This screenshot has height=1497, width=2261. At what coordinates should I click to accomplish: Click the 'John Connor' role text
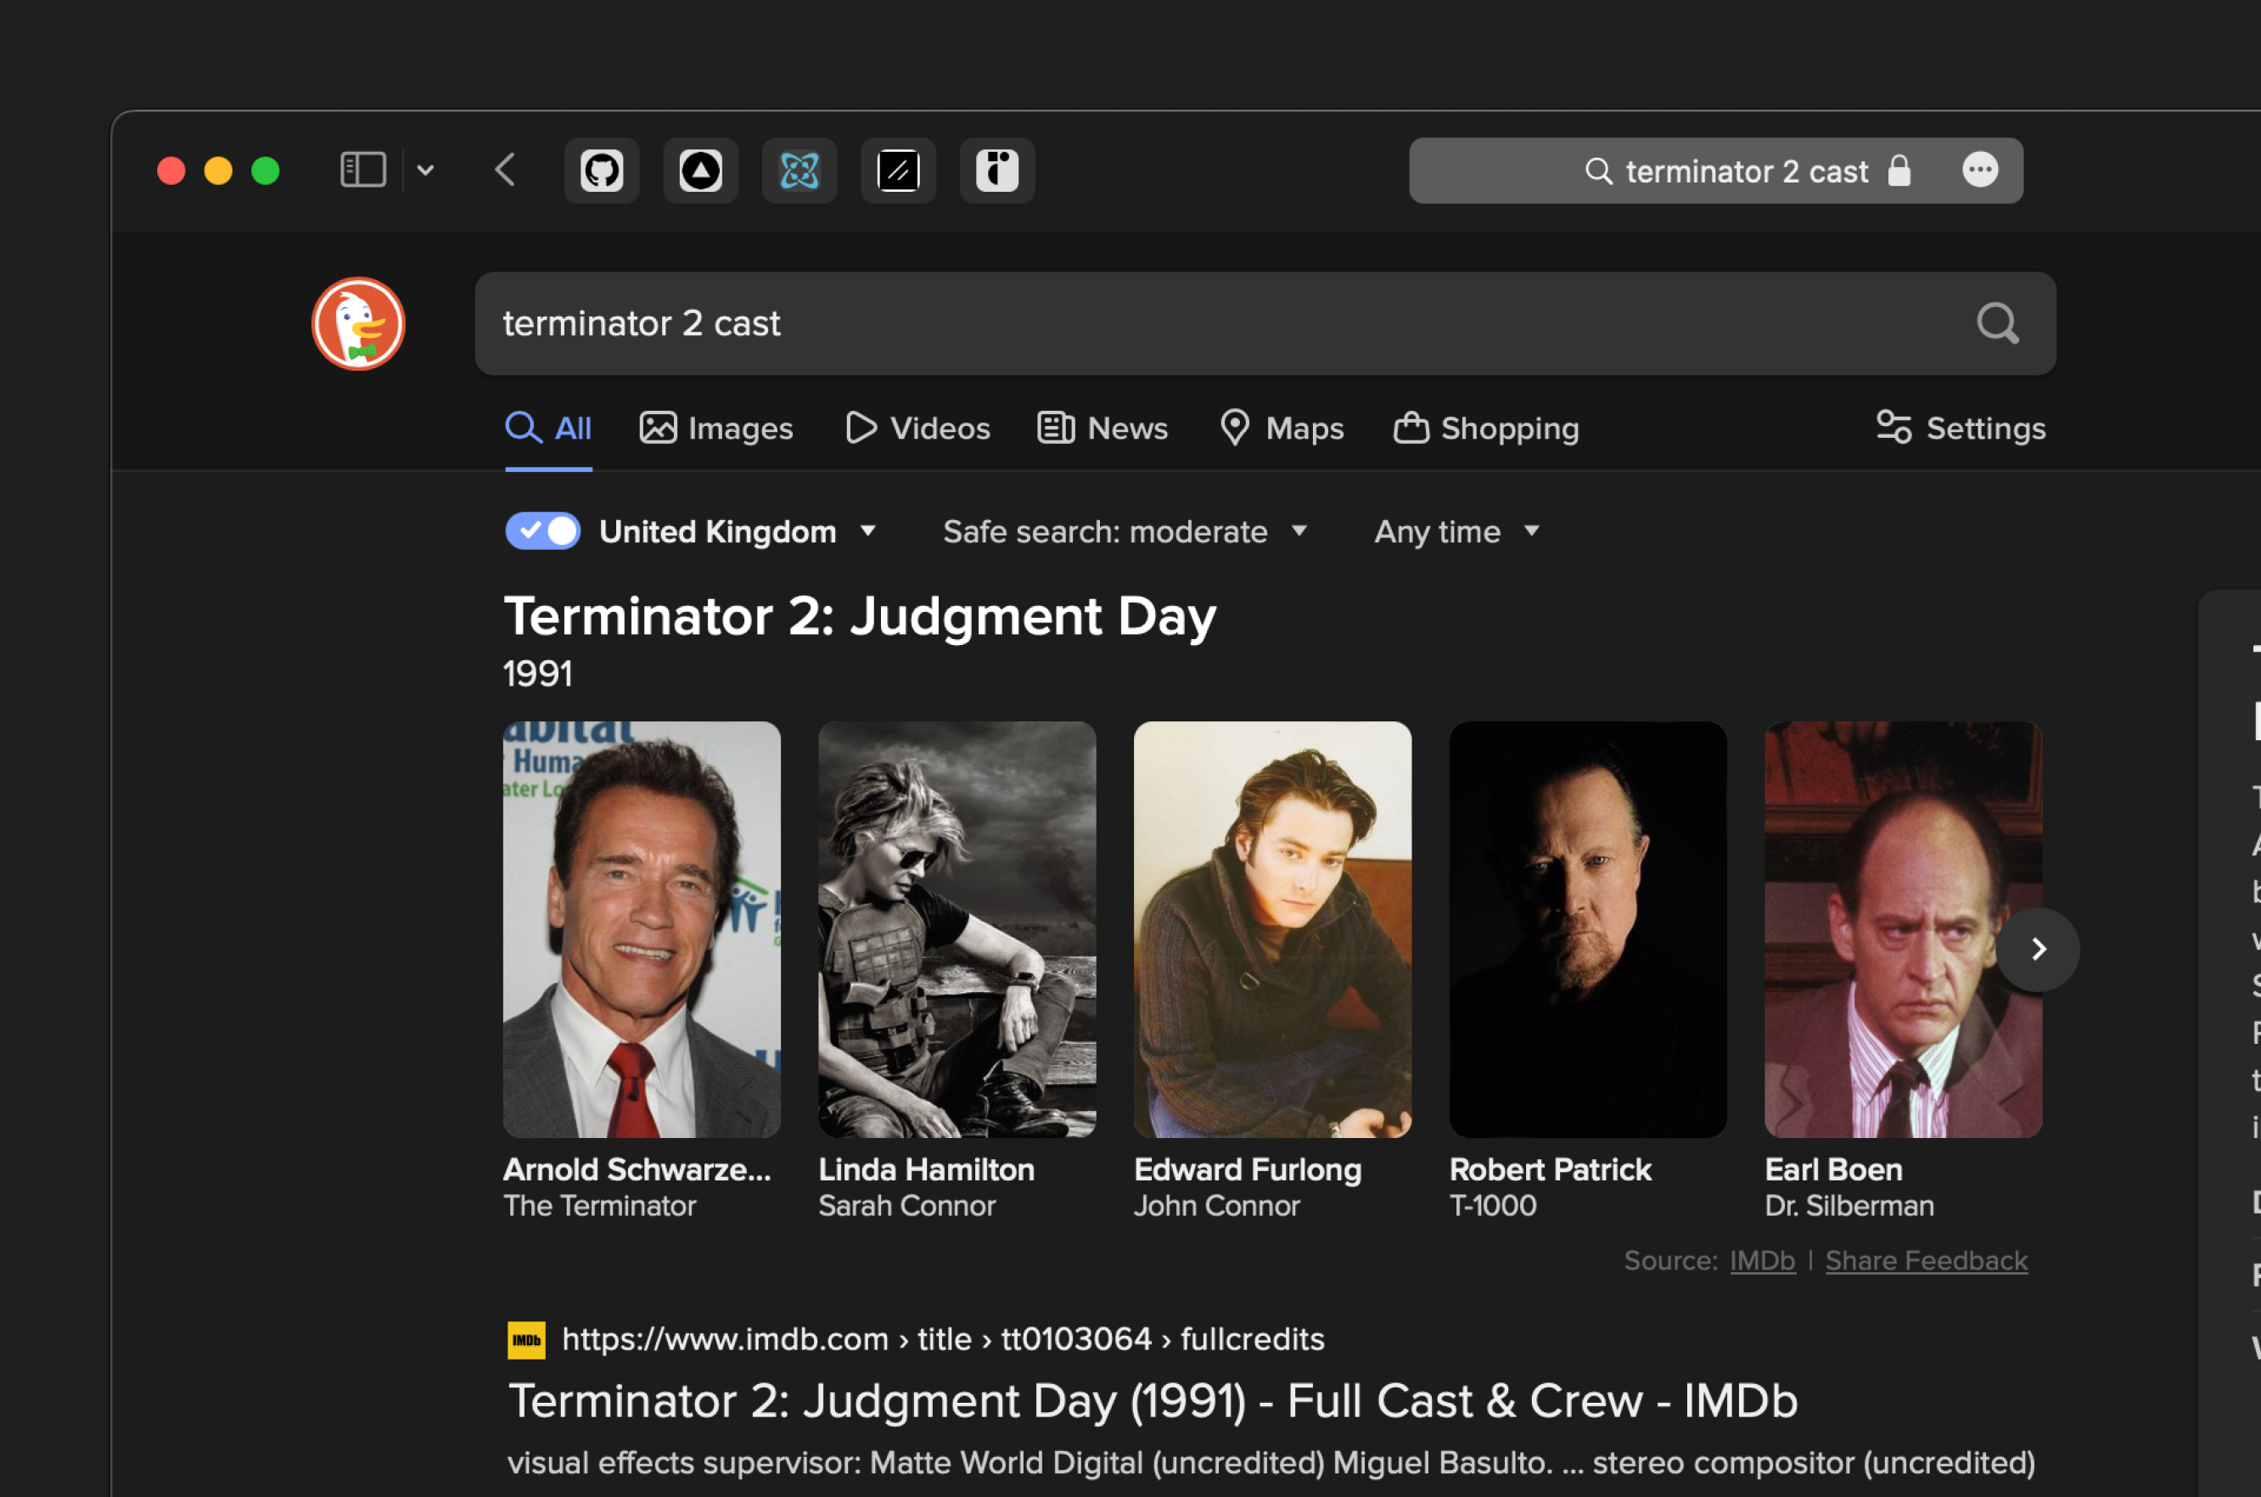click(x=1216, y=1206)
